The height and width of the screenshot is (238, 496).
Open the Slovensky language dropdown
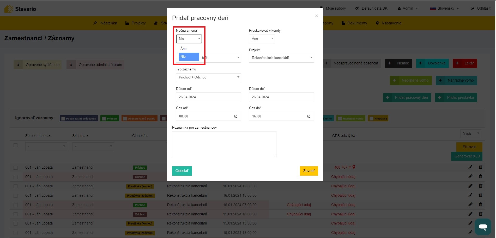point(444,8)
